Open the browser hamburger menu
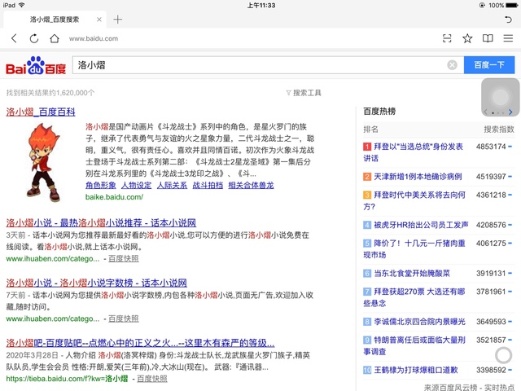521x391 pixels. 508,38
